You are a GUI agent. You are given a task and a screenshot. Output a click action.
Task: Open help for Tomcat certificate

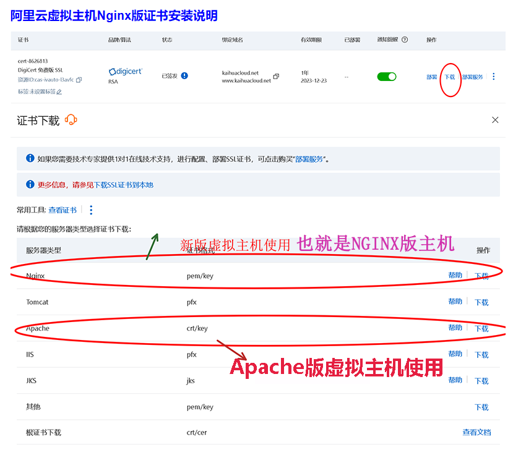(455, 302)
